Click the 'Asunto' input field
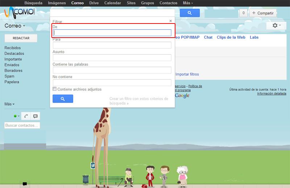The width and height of the screenshot is (290, 188). click(x=112, y=58)
